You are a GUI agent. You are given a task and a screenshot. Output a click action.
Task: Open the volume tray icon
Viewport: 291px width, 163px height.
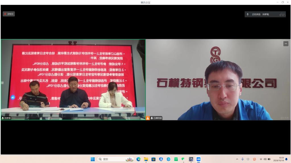265,159
